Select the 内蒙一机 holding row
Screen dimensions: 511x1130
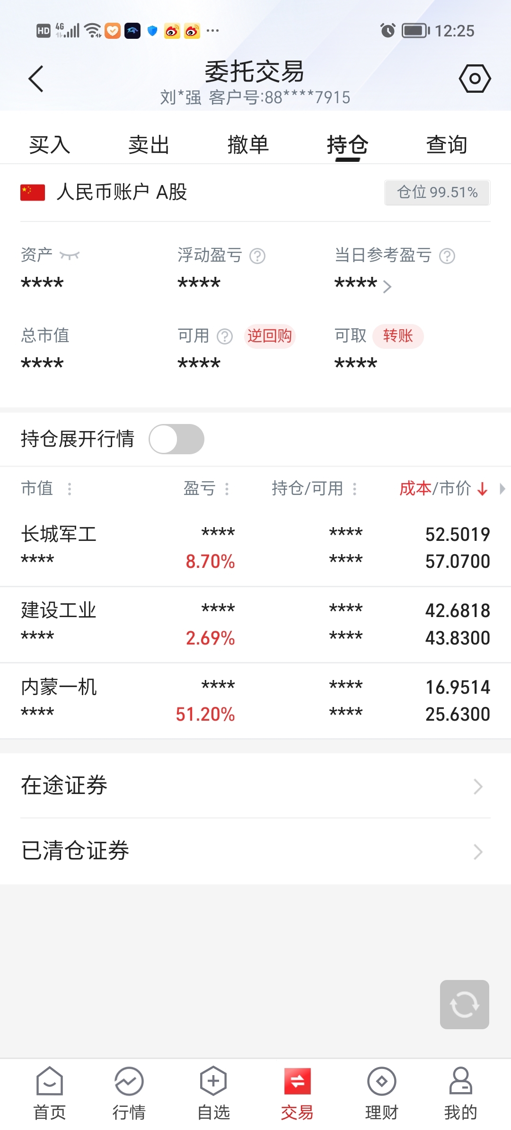coord(255,700)
